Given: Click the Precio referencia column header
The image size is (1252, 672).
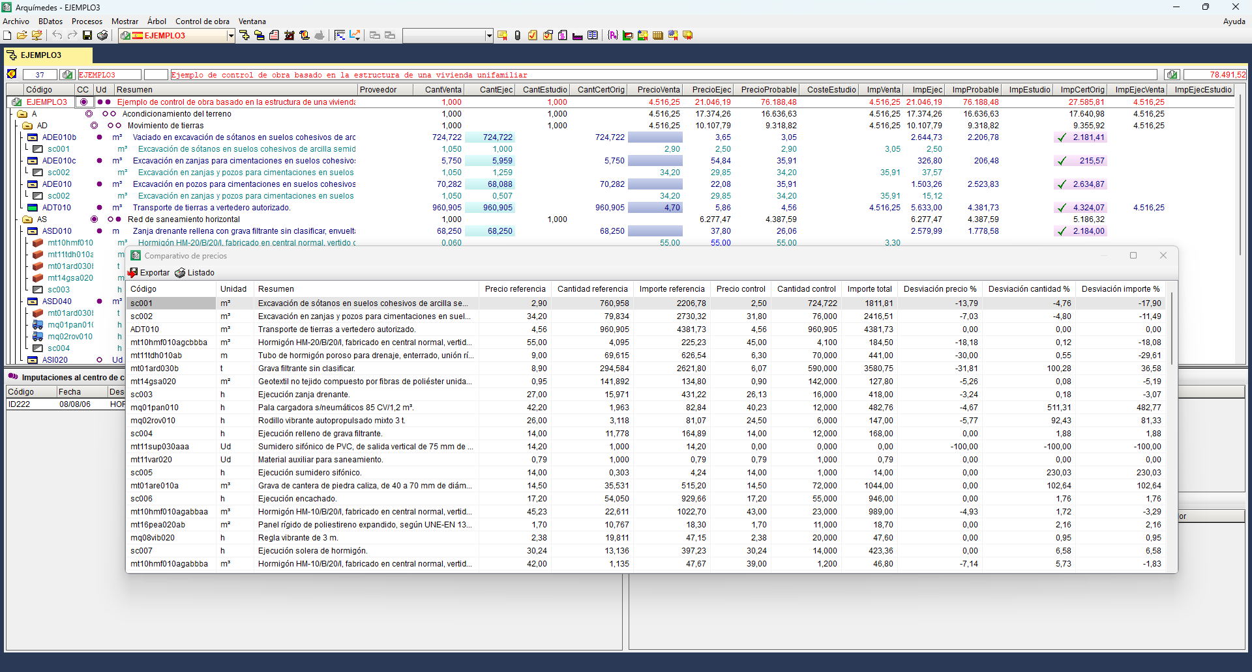Looking at the screenshot, I should pos(514,289).
